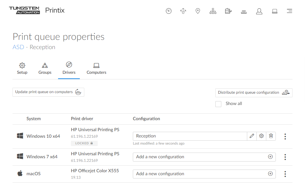Open three-dot menu for Windows 10 x64 row
The image size is (305, 188).
point(285,137)
